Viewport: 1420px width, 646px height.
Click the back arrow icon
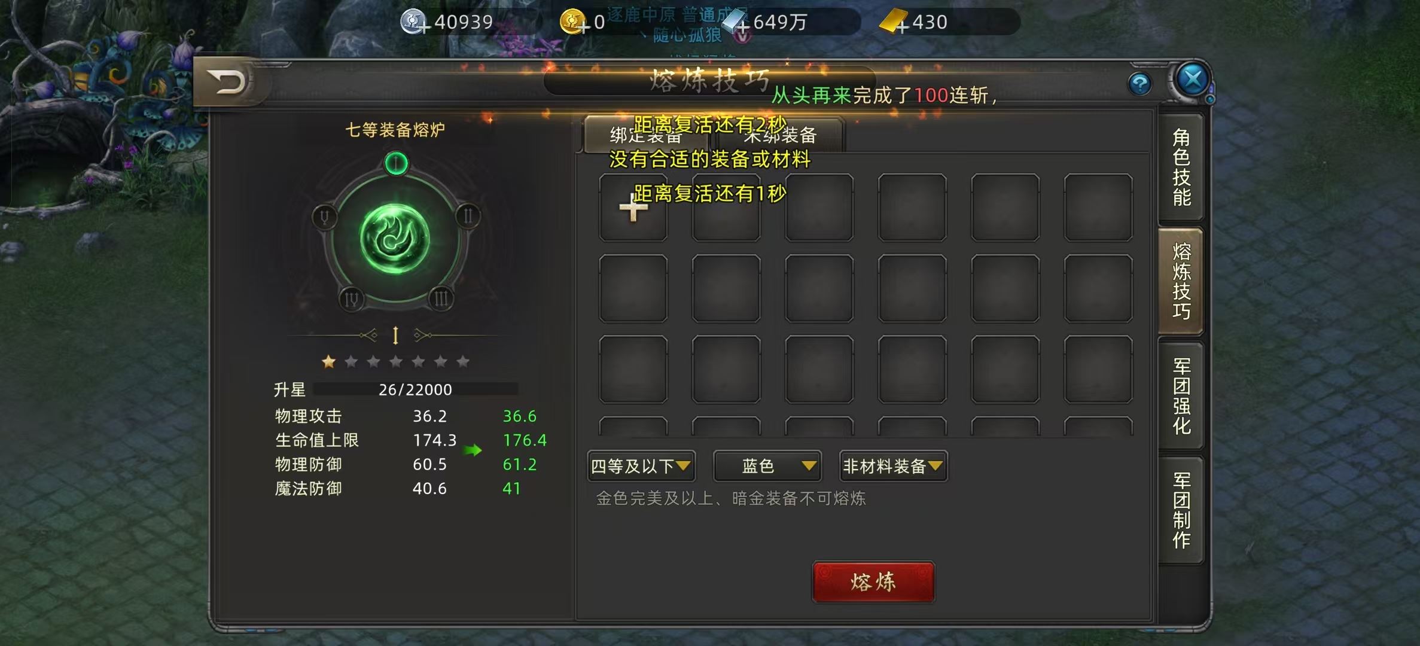point(226,81)
